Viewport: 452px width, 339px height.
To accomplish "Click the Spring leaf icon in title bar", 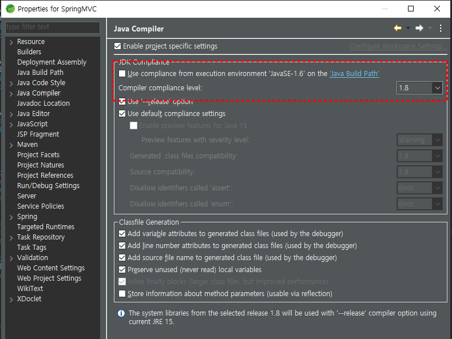I will [x=10, y=9].
